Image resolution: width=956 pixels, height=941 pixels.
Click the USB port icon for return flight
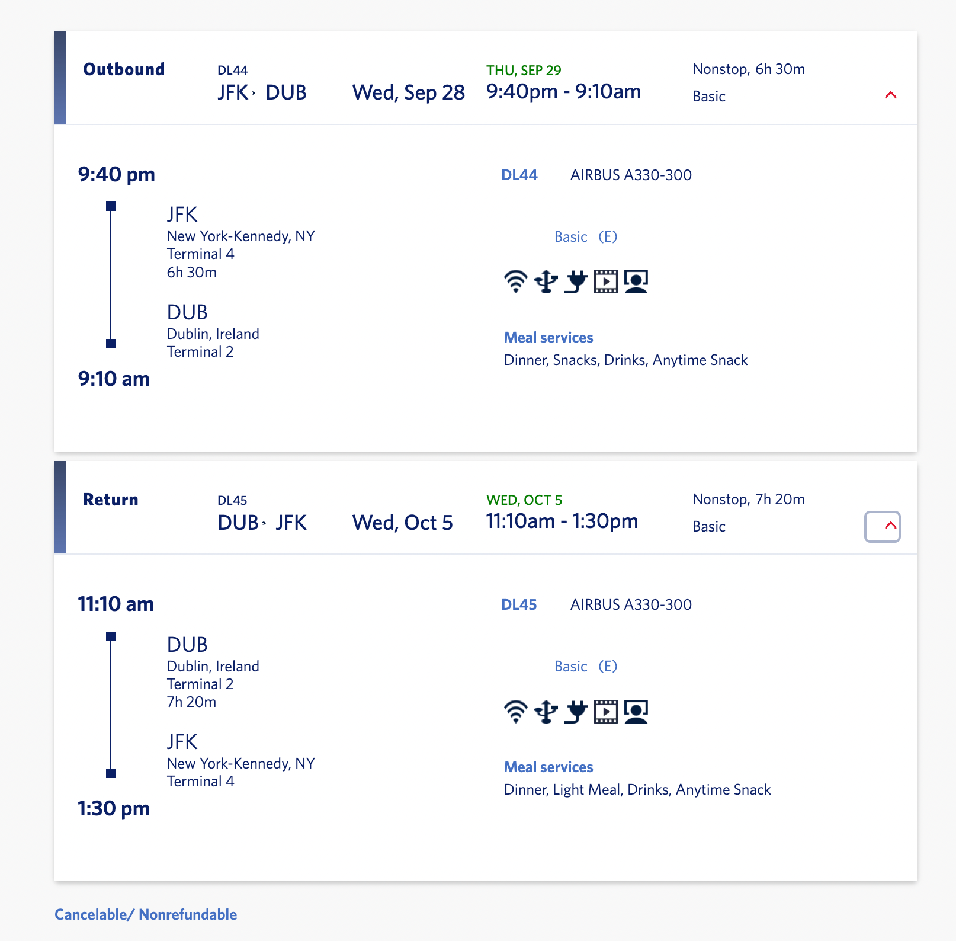pyautogui.click(x=546, y=711)
